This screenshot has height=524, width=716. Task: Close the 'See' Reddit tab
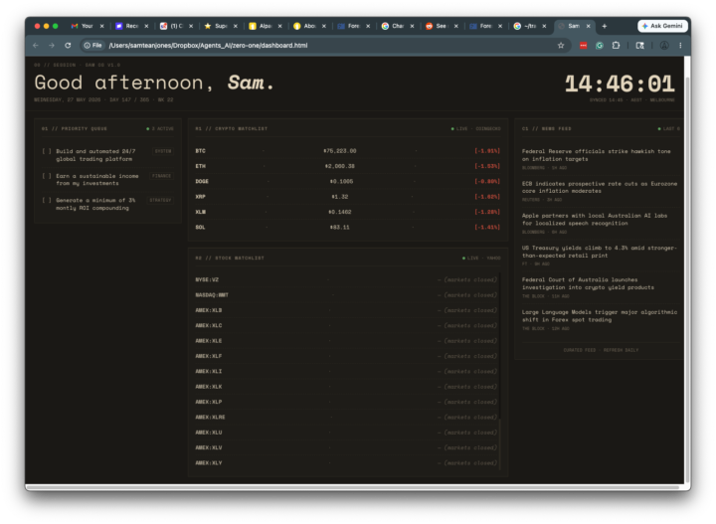click(455, 26)
